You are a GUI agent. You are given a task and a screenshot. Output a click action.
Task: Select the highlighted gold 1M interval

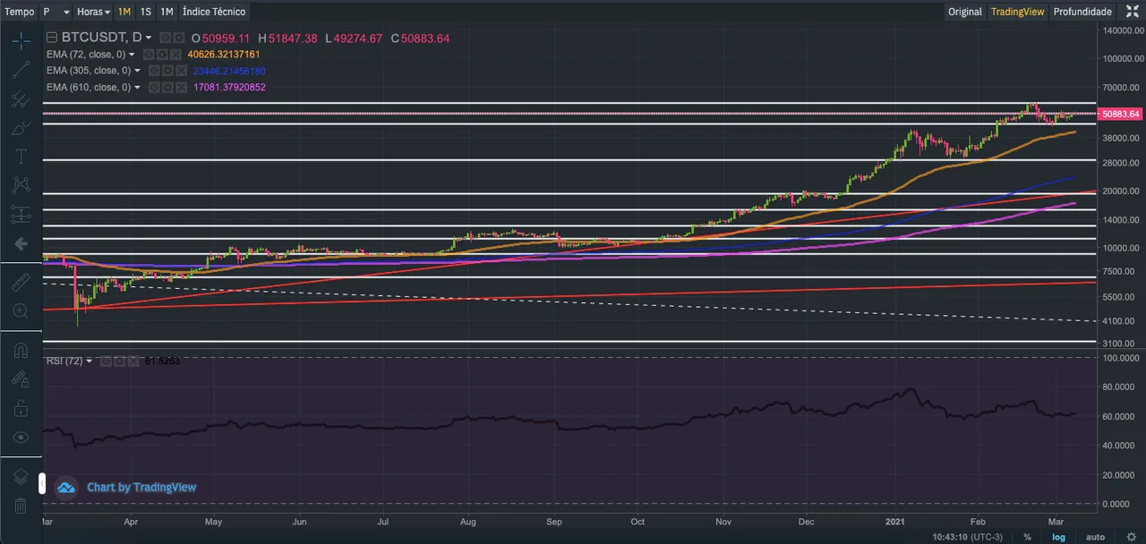124,12
